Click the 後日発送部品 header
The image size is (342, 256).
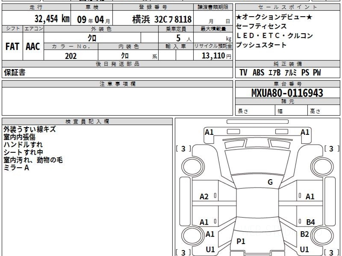pyautogui.click(x=117, y=64)
